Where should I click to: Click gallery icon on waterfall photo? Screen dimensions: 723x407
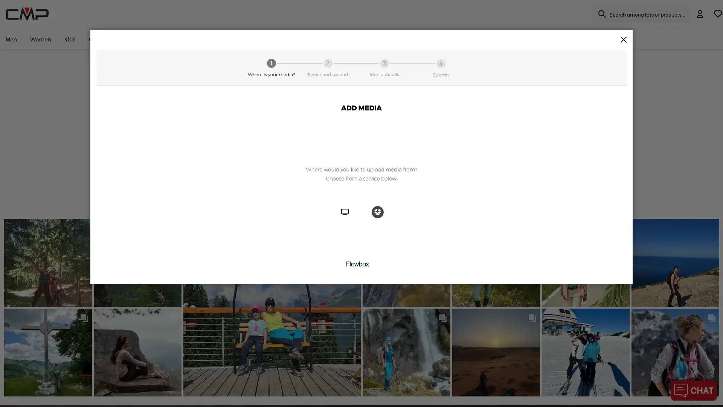click(x=442, y=318)
